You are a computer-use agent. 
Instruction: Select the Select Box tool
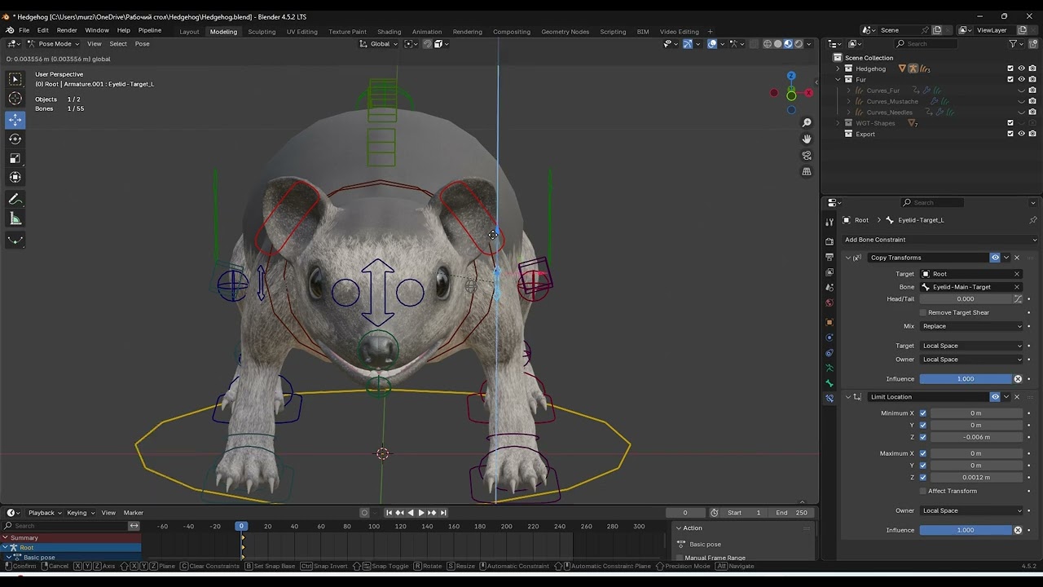[x=15, y=79]
